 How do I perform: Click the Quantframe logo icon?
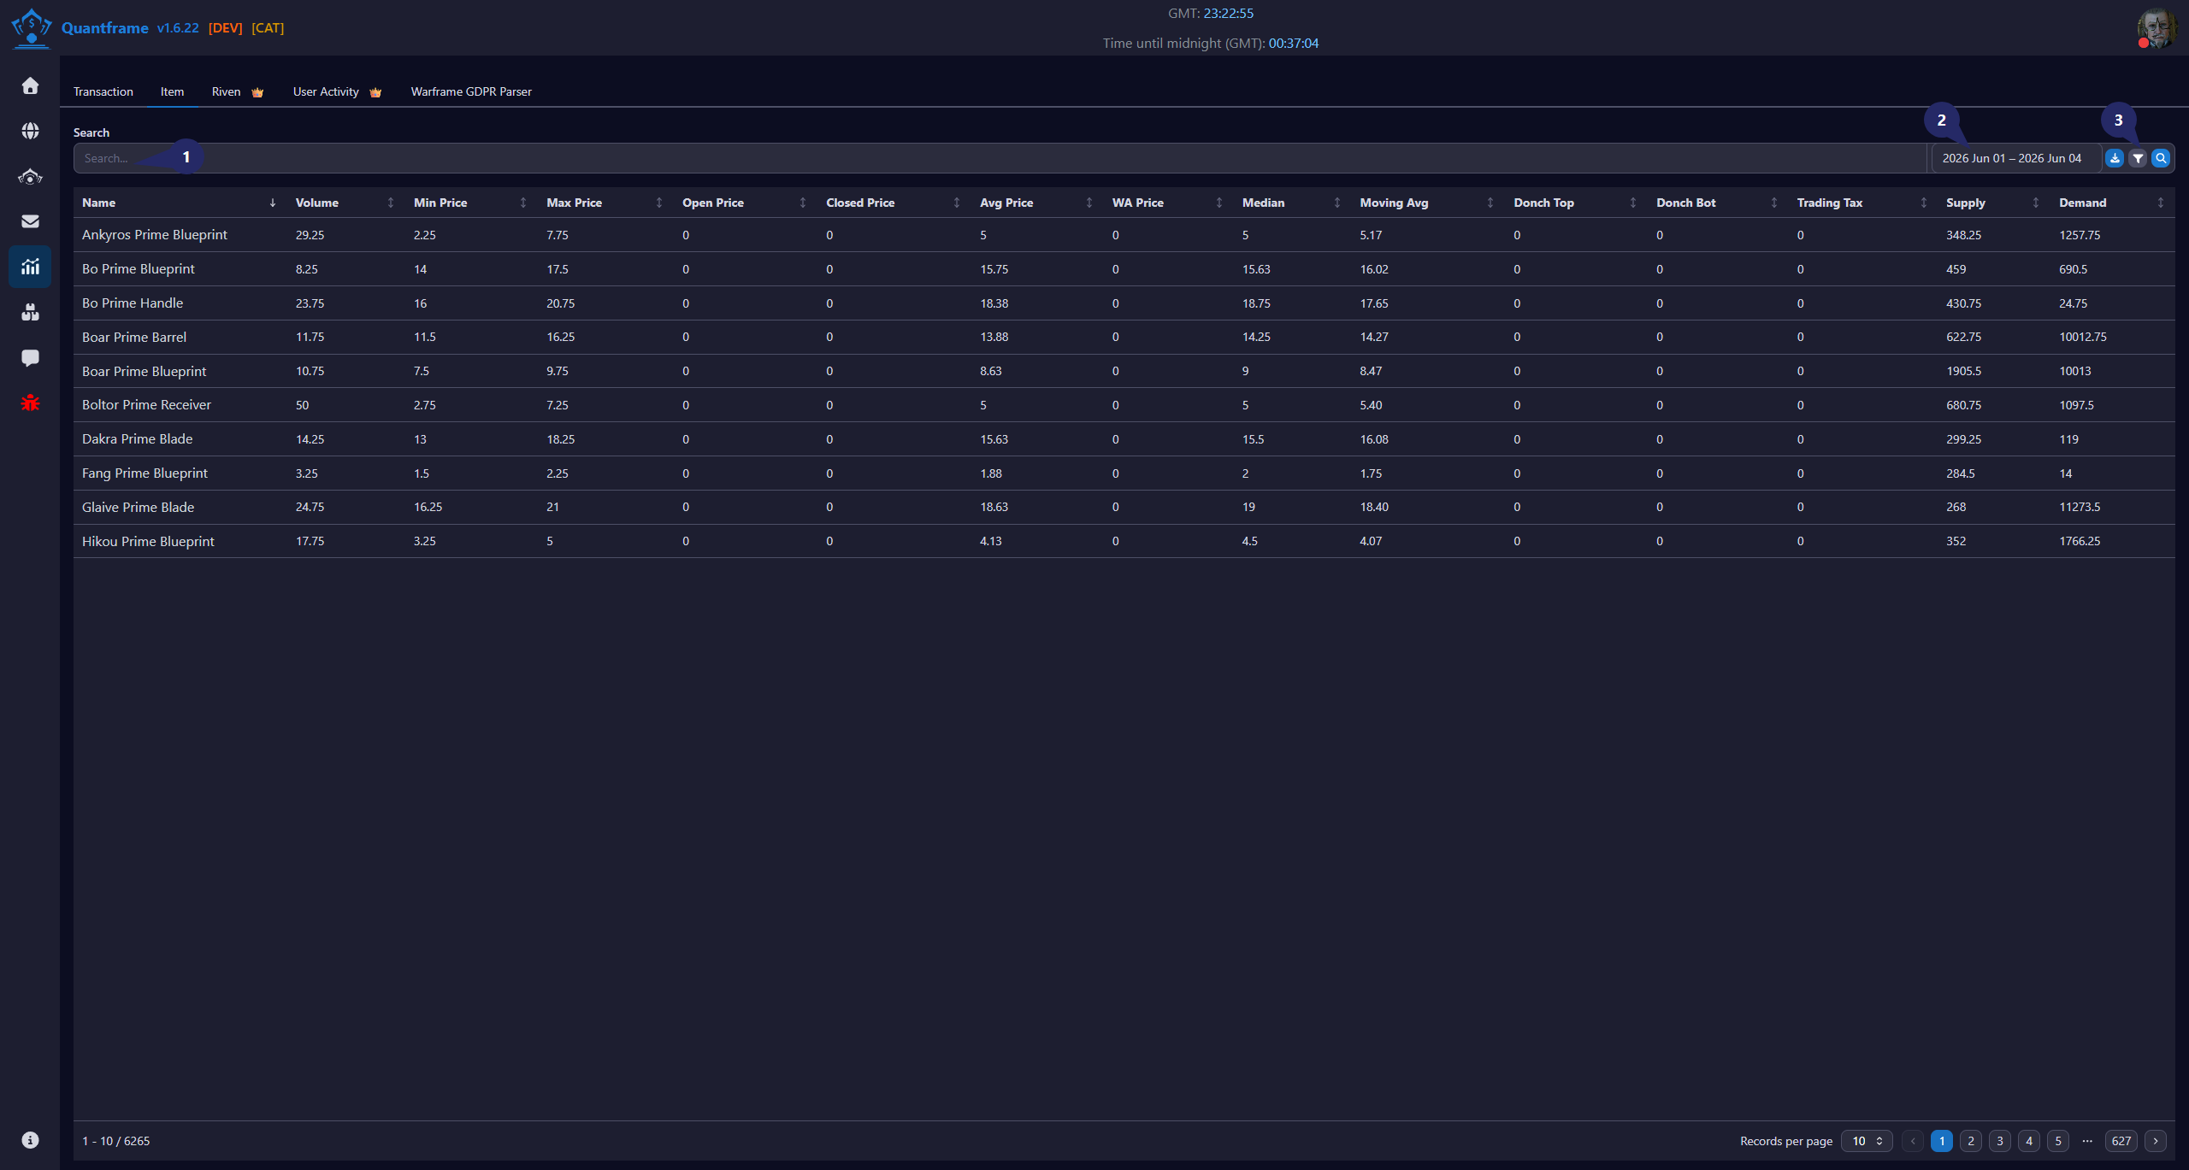[32, 27]
